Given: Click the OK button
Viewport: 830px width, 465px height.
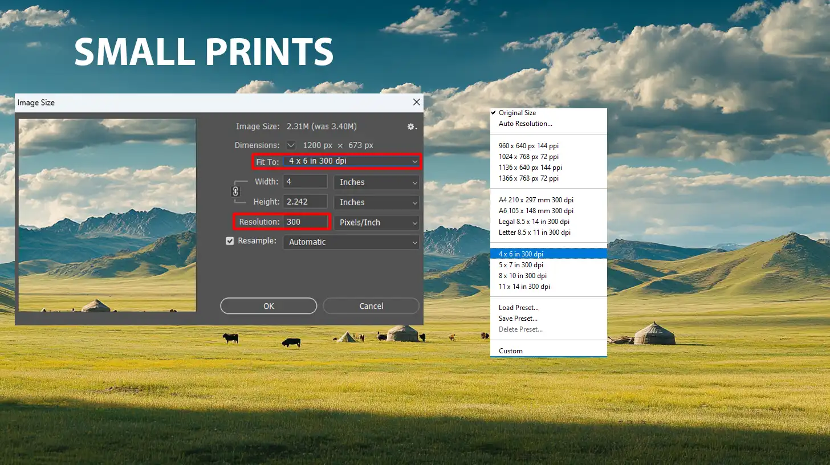Looking at the screenshot, I should pyautogui.click(x=268, y=306).
